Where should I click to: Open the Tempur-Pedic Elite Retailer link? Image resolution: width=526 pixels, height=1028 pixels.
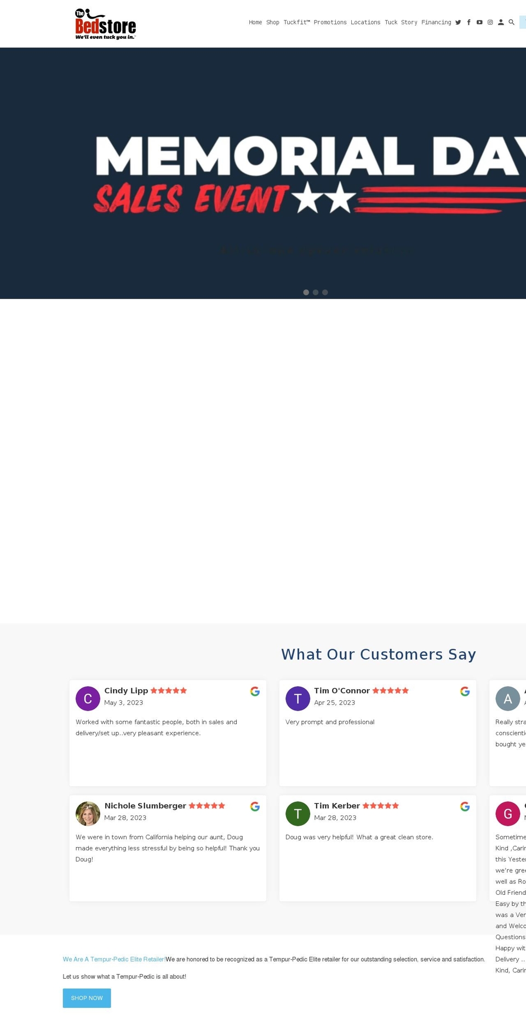click(114, 959)
